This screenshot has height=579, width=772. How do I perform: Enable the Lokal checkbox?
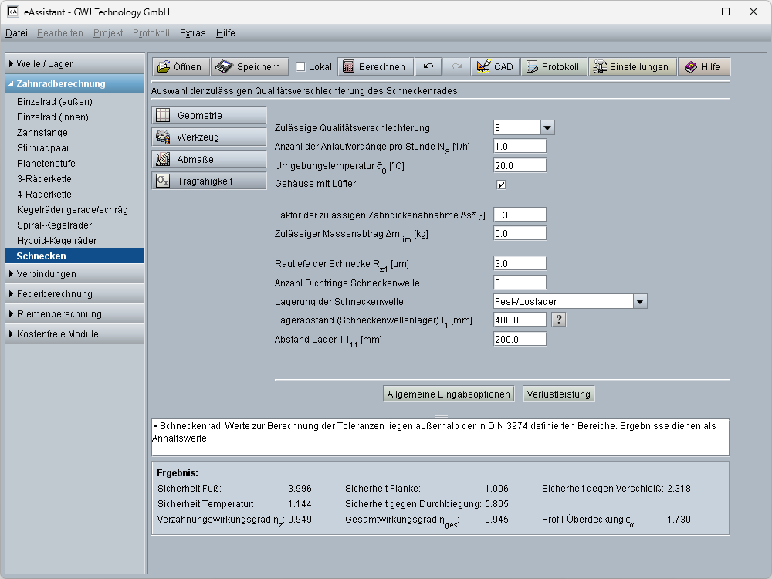pos(301,67)
